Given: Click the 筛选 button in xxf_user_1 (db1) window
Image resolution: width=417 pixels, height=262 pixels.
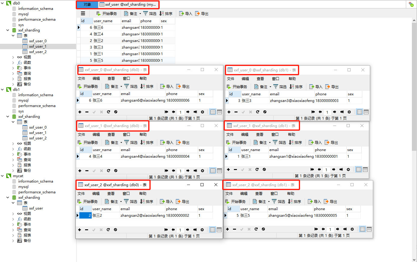Looking at the screenshot, I should click(280, 142).
